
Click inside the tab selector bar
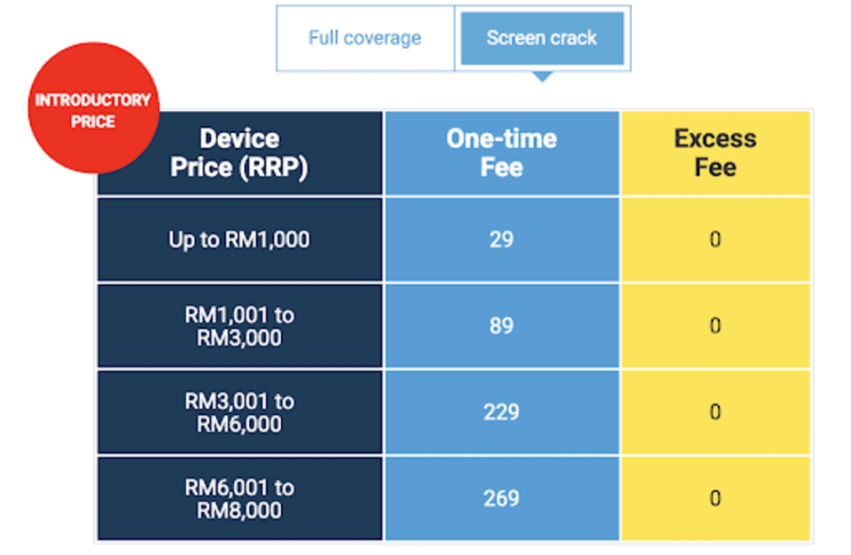tap(453, 38)
